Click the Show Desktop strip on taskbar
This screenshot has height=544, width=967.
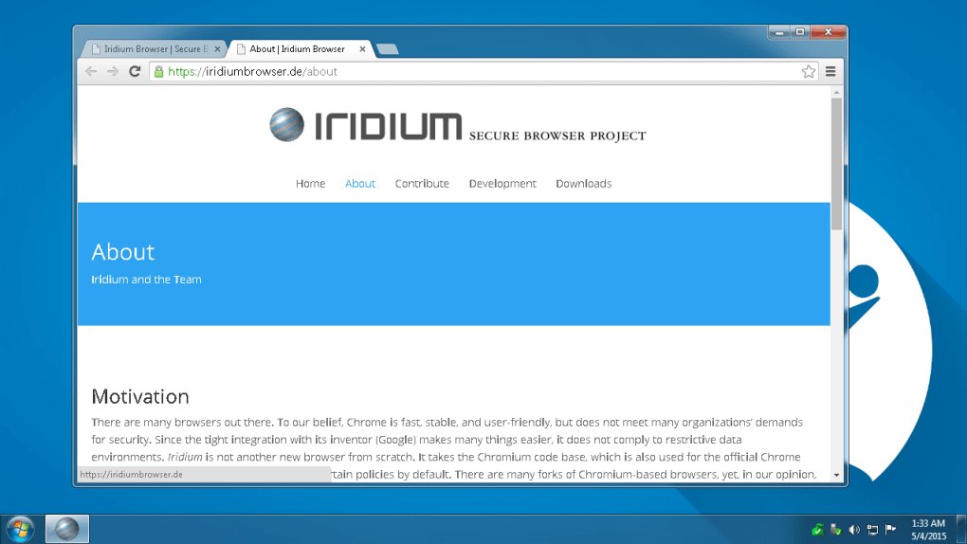tap(961, 529)
